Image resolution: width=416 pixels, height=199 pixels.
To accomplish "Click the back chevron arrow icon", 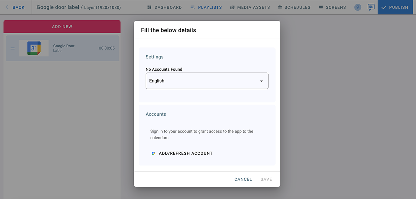I will [x=7, y=7].
